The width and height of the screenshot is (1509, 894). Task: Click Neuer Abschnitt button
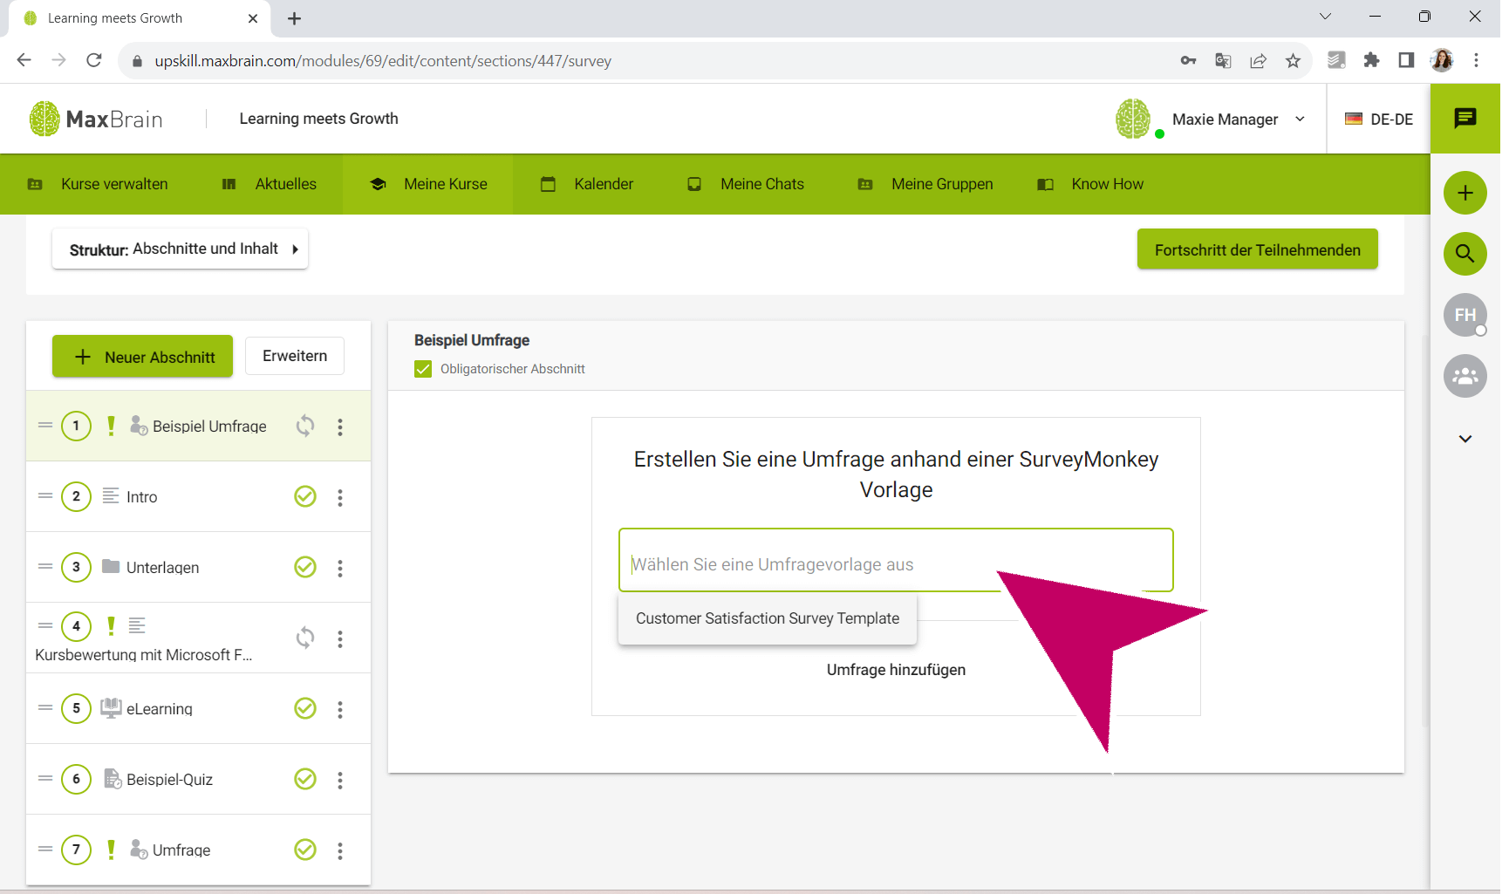[x=142, y=357]
